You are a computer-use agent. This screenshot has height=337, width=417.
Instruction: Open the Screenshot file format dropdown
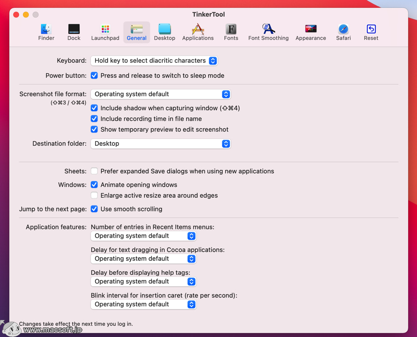click(x=161, y=94)
